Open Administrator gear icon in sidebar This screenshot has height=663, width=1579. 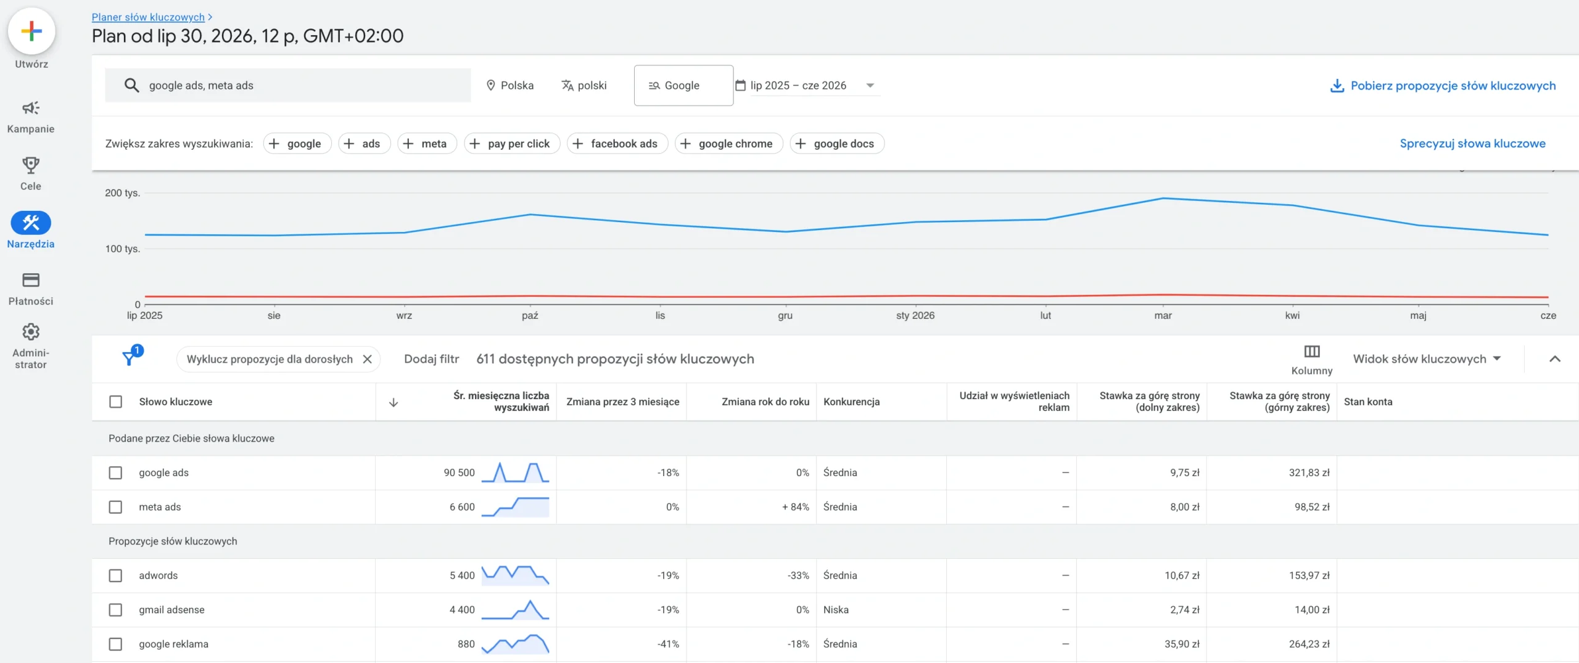pyautogui.click(x=31, y=332)
